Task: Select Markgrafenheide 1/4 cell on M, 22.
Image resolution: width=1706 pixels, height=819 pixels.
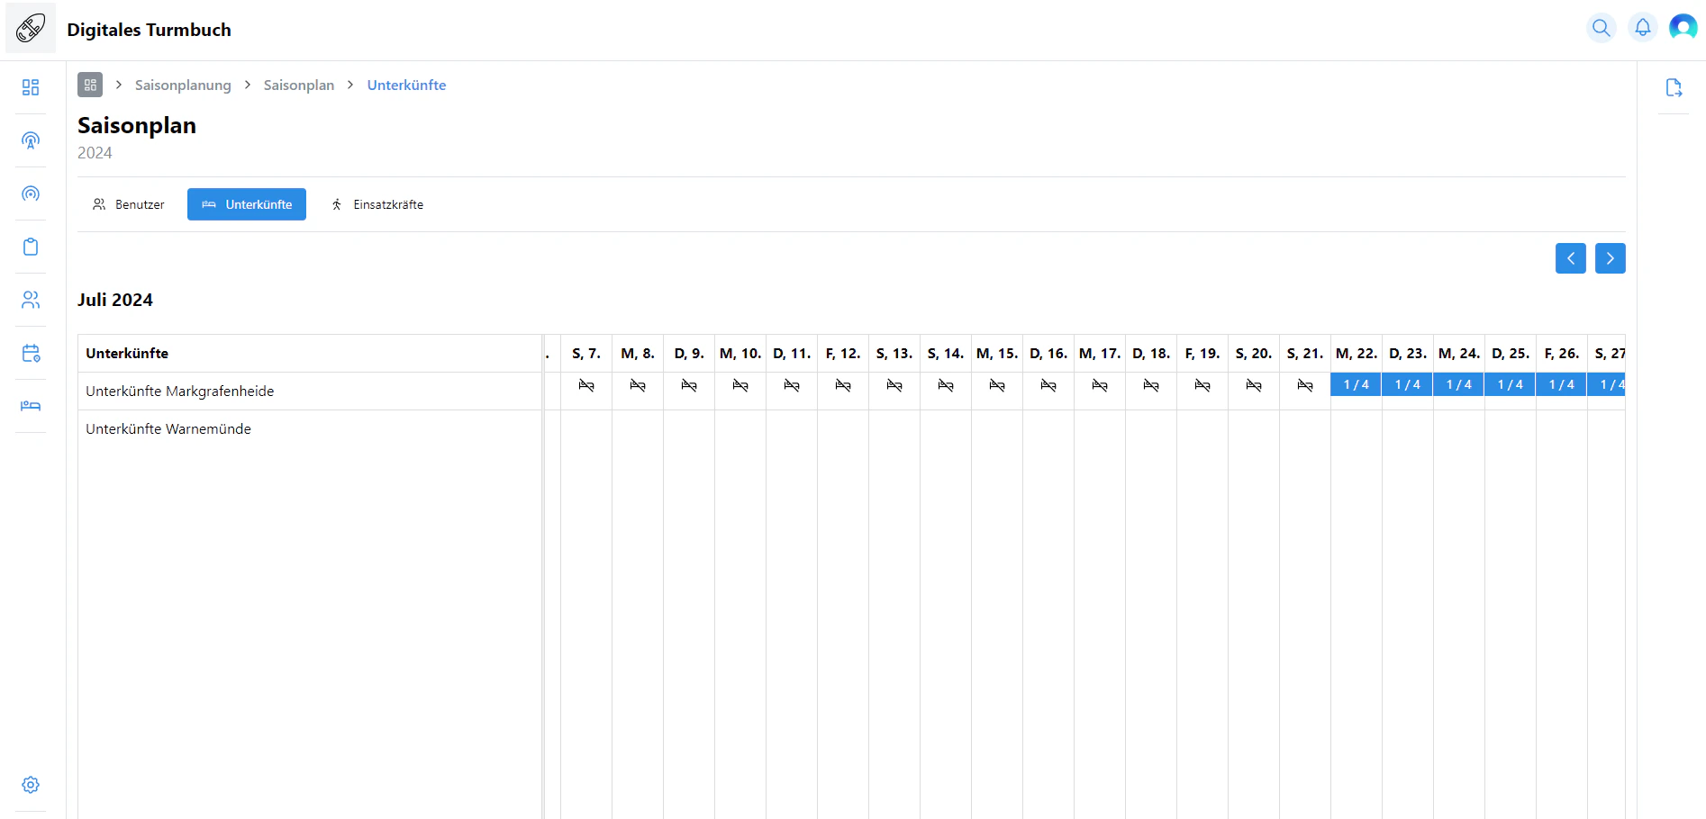Action: 1356,385
